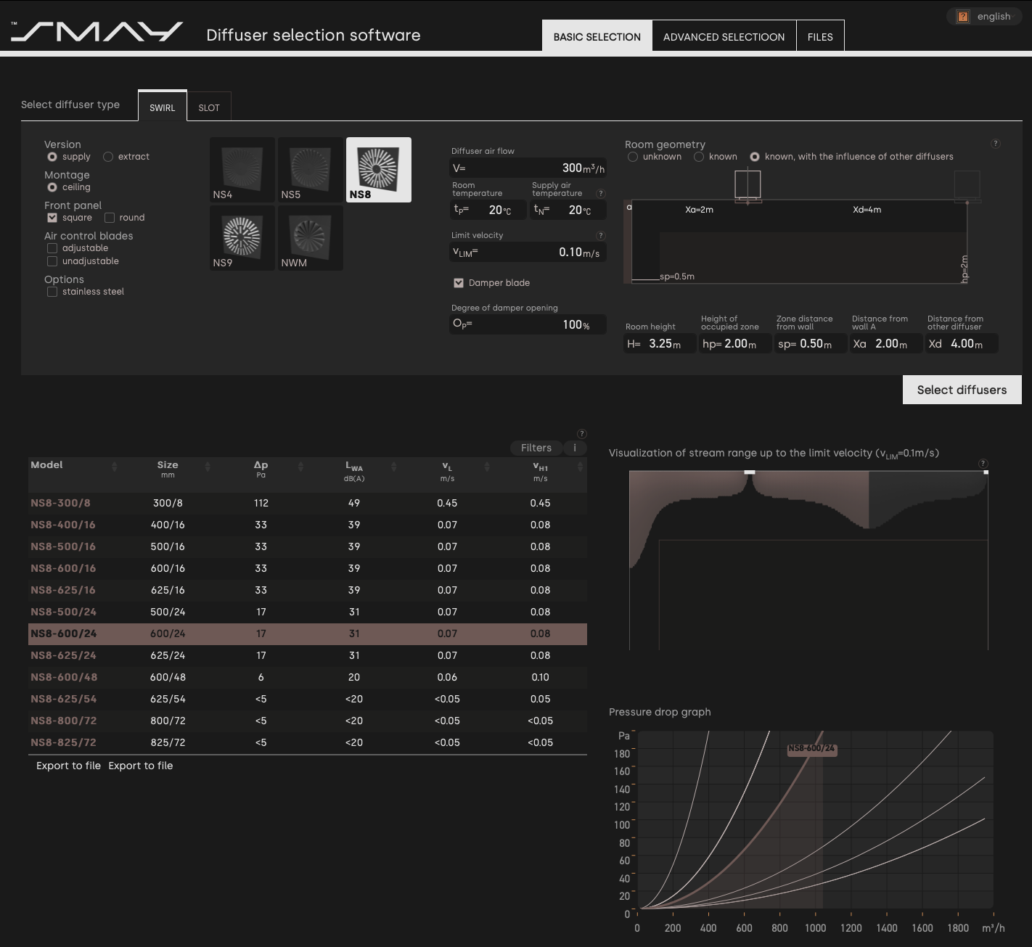Screen dimensions: 1032x947
Task: Enable adjustable air control blades
Action: coord(52,248)
